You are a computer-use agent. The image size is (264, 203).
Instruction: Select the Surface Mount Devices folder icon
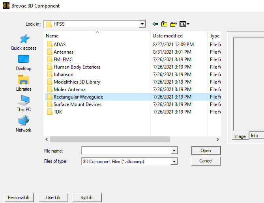[x=50, y=104]
